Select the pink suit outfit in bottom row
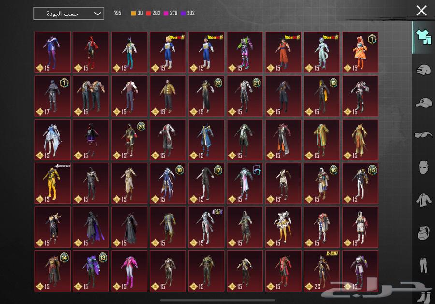The height and width of the screenshot is (304, 435). coord(129,271)
